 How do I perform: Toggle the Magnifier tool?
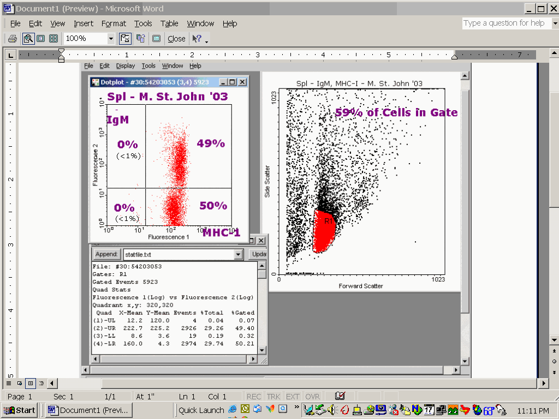[28, 39]
